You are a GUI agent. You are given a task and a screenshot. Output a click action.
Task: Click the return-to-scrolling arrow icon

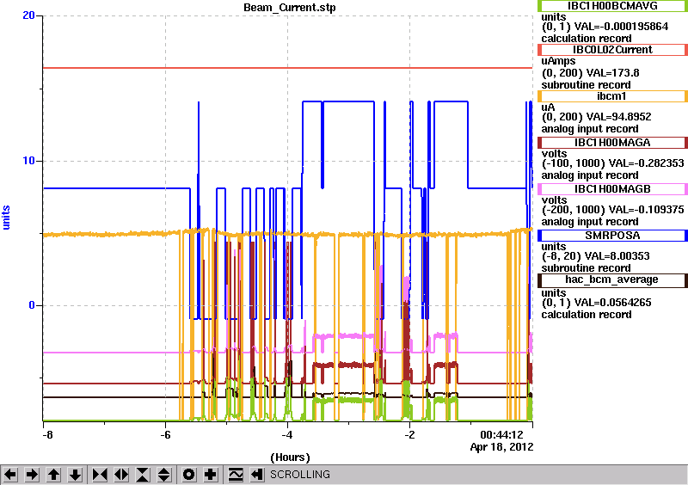coord(257,475)
